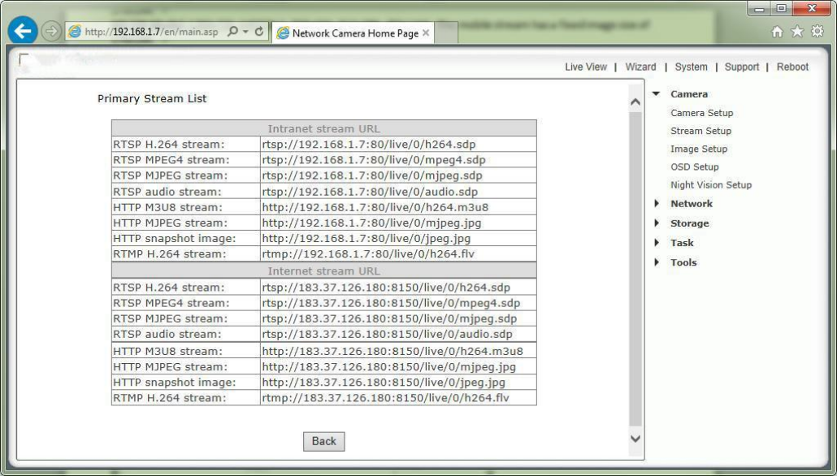Click Task section label in sidebar
The image size is (837, 476).
click(x=682, y=243)
